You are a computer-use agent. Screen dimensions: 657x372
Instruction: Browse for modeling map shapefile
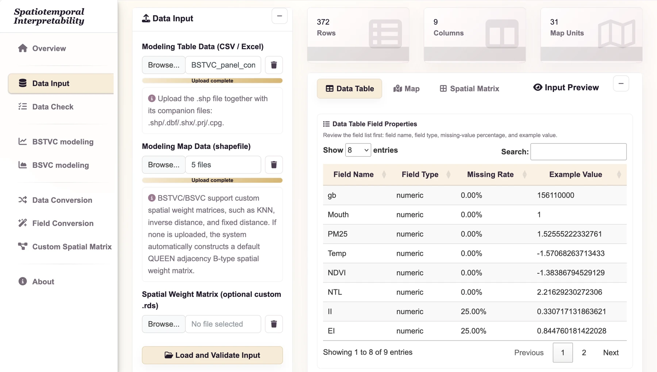pos(164,165)
